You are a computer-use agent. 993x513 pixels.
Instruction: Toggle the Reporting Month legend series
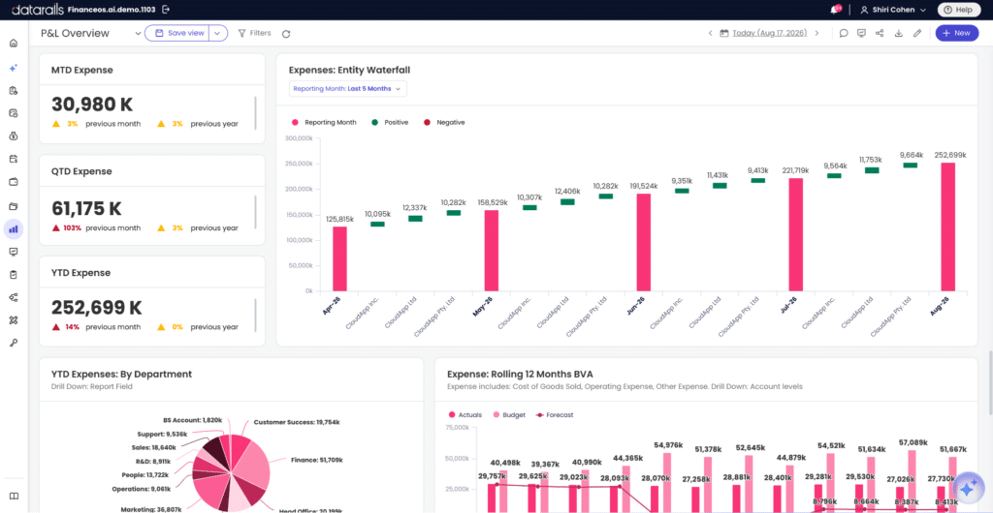click(324, 123)
